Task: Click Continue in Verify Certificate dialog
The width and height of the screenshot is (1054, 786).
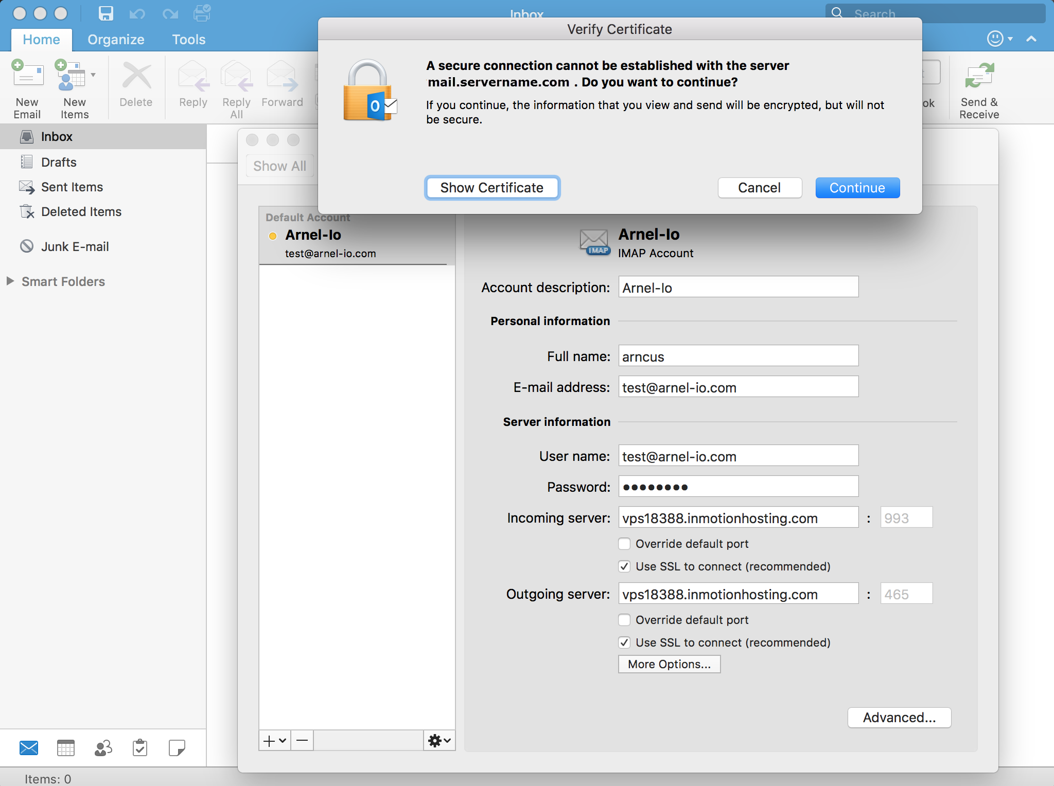Action: 857,188
